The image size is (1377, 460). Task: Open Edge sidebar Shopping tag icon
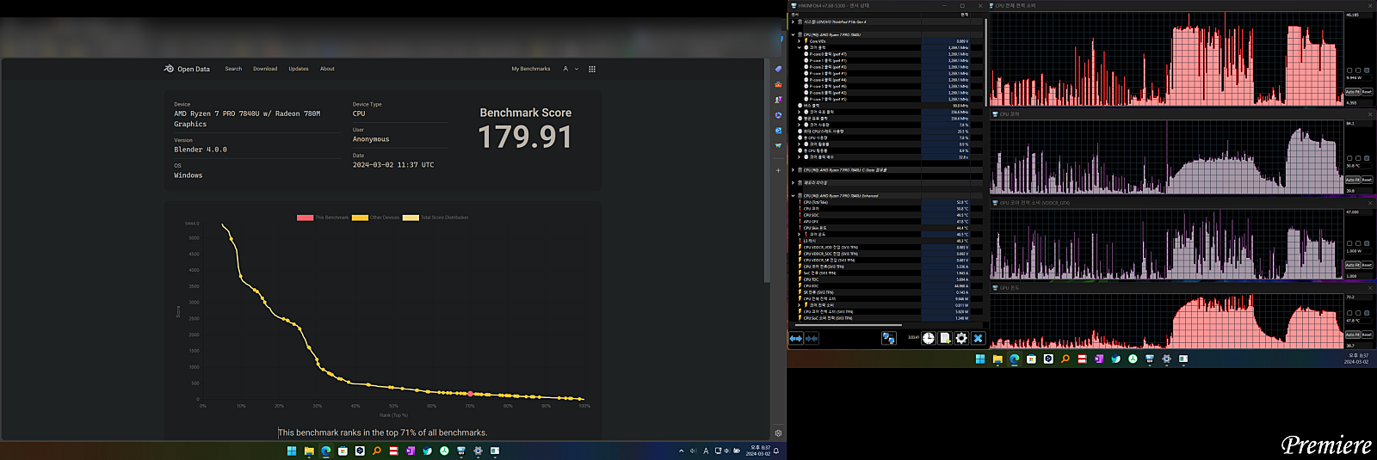click(x=778, y=69)
